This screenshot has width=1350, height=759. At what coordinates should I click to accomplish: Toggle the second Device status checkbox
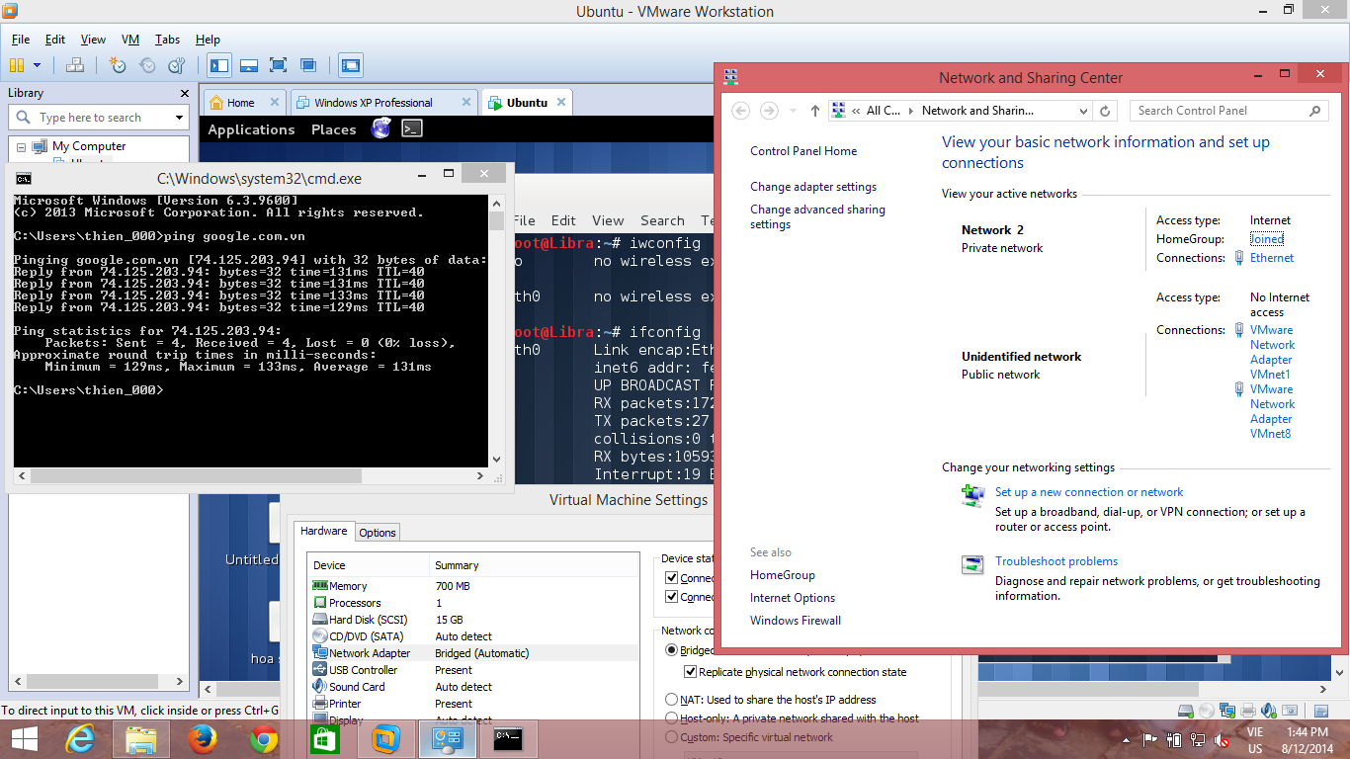pos(671,597)
